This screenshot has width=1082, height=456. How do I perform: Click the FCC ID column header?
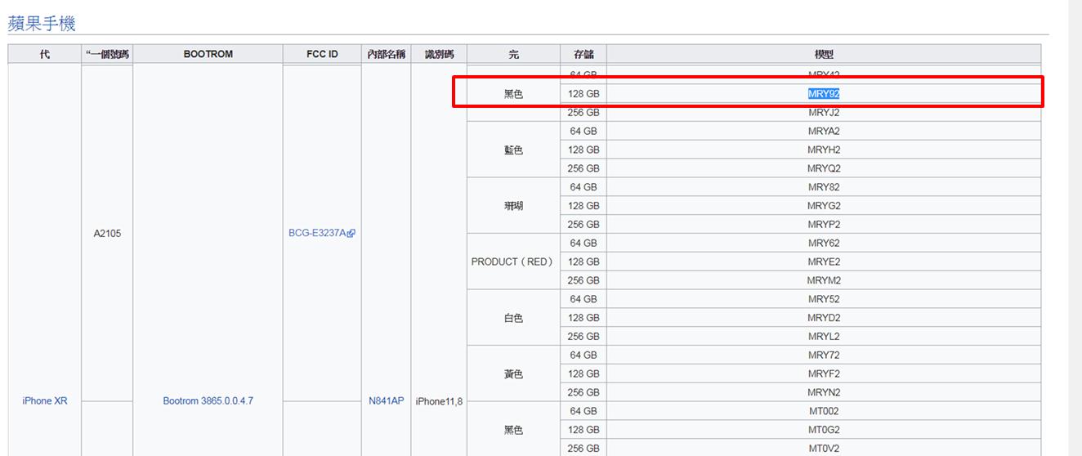pyautogui.click(x=322, y=54)
